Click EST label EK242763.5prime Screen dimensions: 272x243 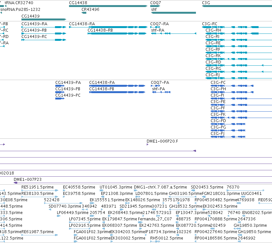tap(157, 225)
